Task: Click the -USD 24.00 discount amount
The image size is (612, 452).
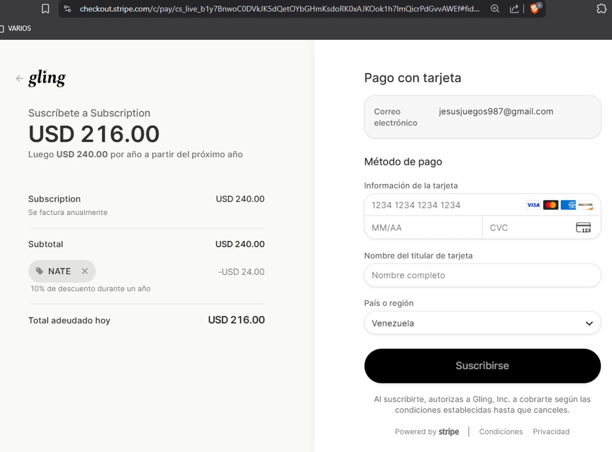Action: click(x=241, y=271)
